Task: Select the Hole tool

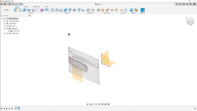Action: tap(33, 10)
